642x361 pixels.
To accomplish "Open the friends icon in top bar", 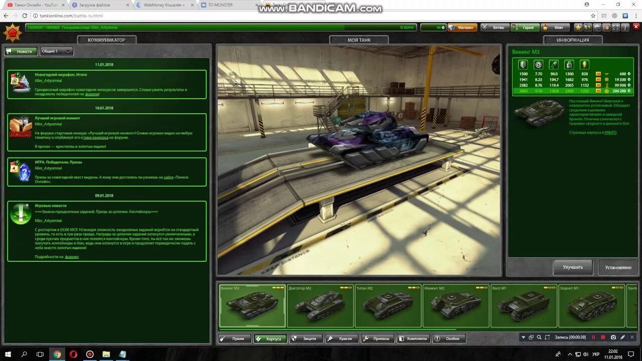I will pos(588,28).
